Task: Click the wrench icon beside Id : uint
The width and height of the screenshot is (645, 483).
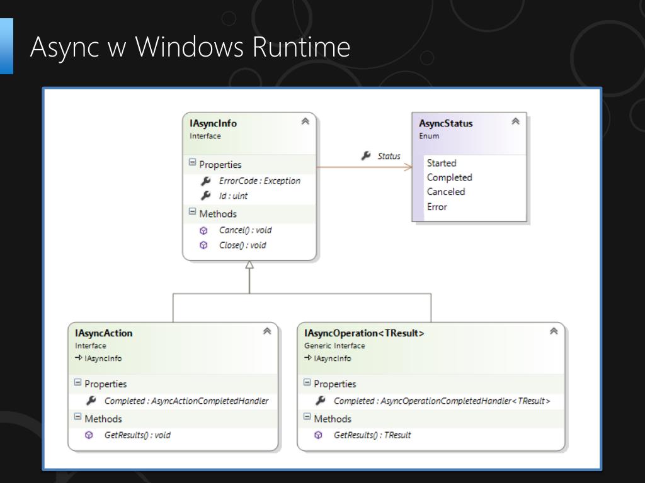Action: 206,196
